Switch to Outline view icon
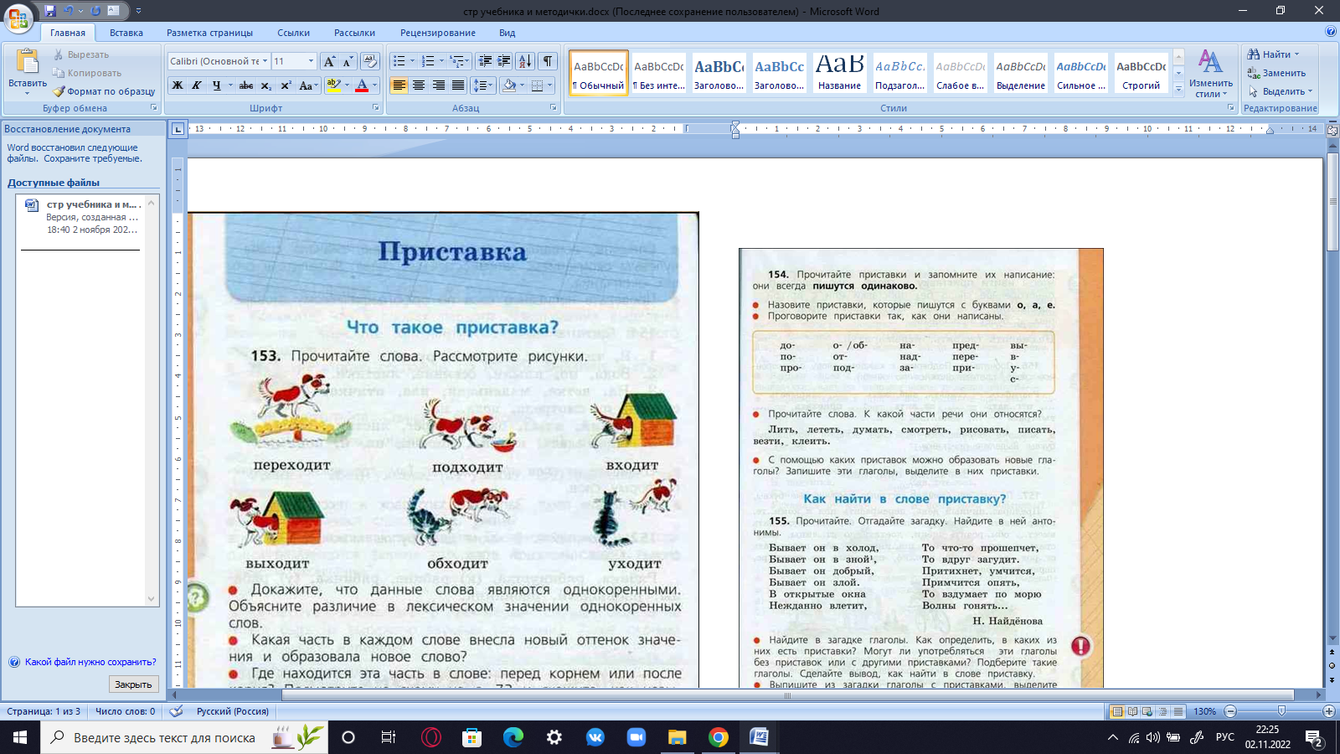 (x=1162, y=711)
